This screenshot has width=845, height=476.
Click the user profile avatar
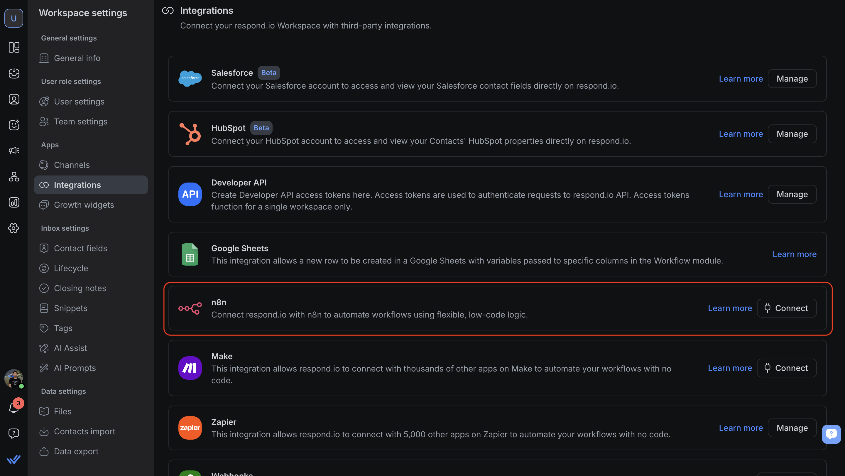(14, 379)
